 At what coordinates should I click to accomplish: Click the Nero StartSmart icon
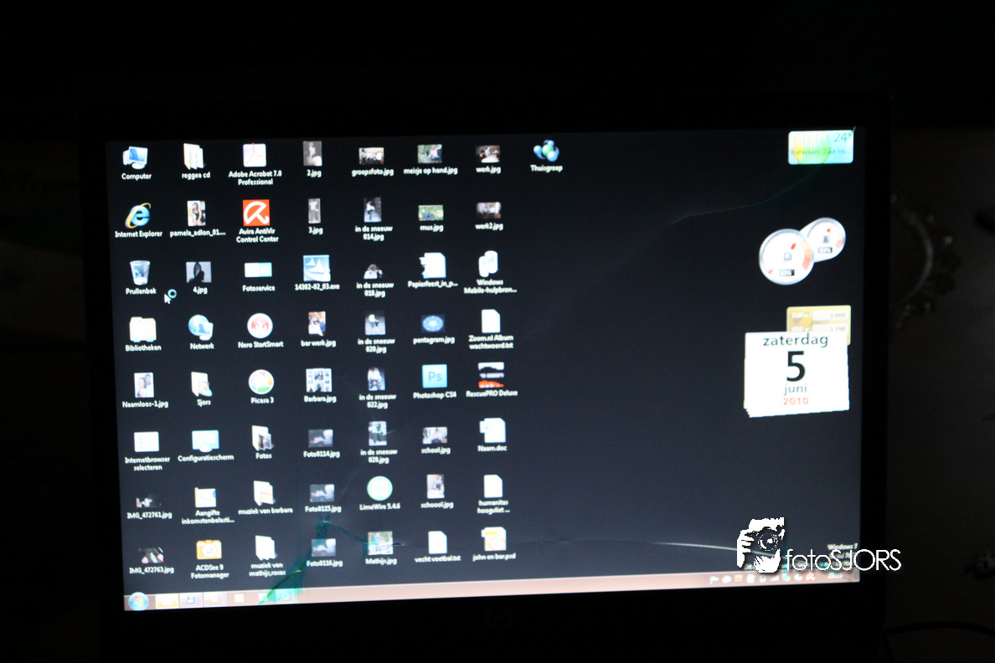[260, 326]
